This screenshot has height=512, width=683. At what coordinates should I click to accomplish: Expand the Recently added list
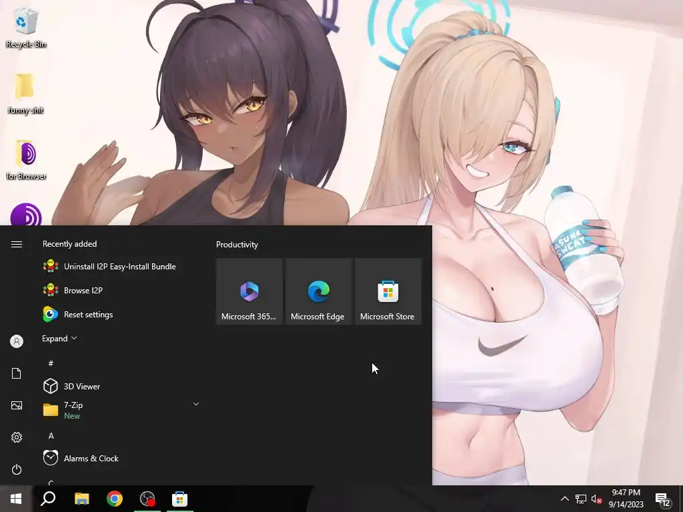pos(59,338)
